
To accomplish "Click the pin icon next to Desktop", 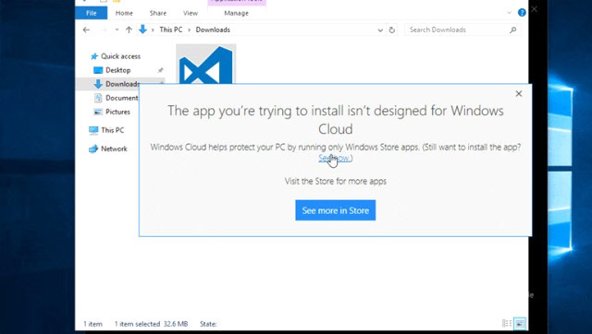I will coord(160,70).
